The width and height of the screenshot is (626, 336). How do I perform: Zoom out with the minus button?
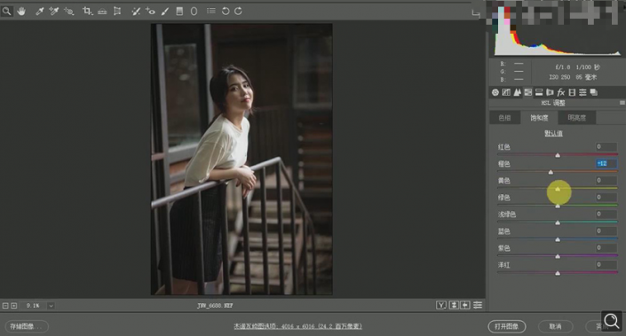tap(5, 306)
